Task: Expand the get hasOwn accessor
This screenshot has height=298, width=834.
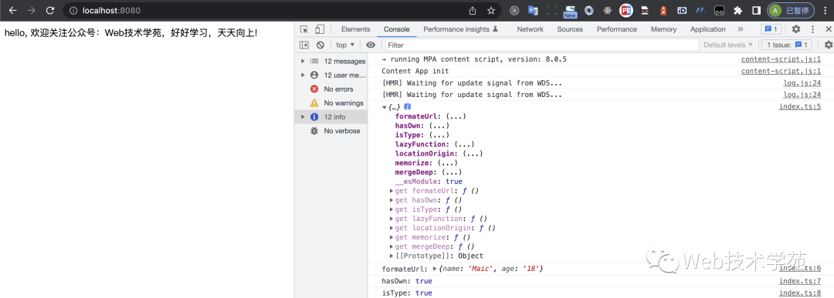Action: 392,200
